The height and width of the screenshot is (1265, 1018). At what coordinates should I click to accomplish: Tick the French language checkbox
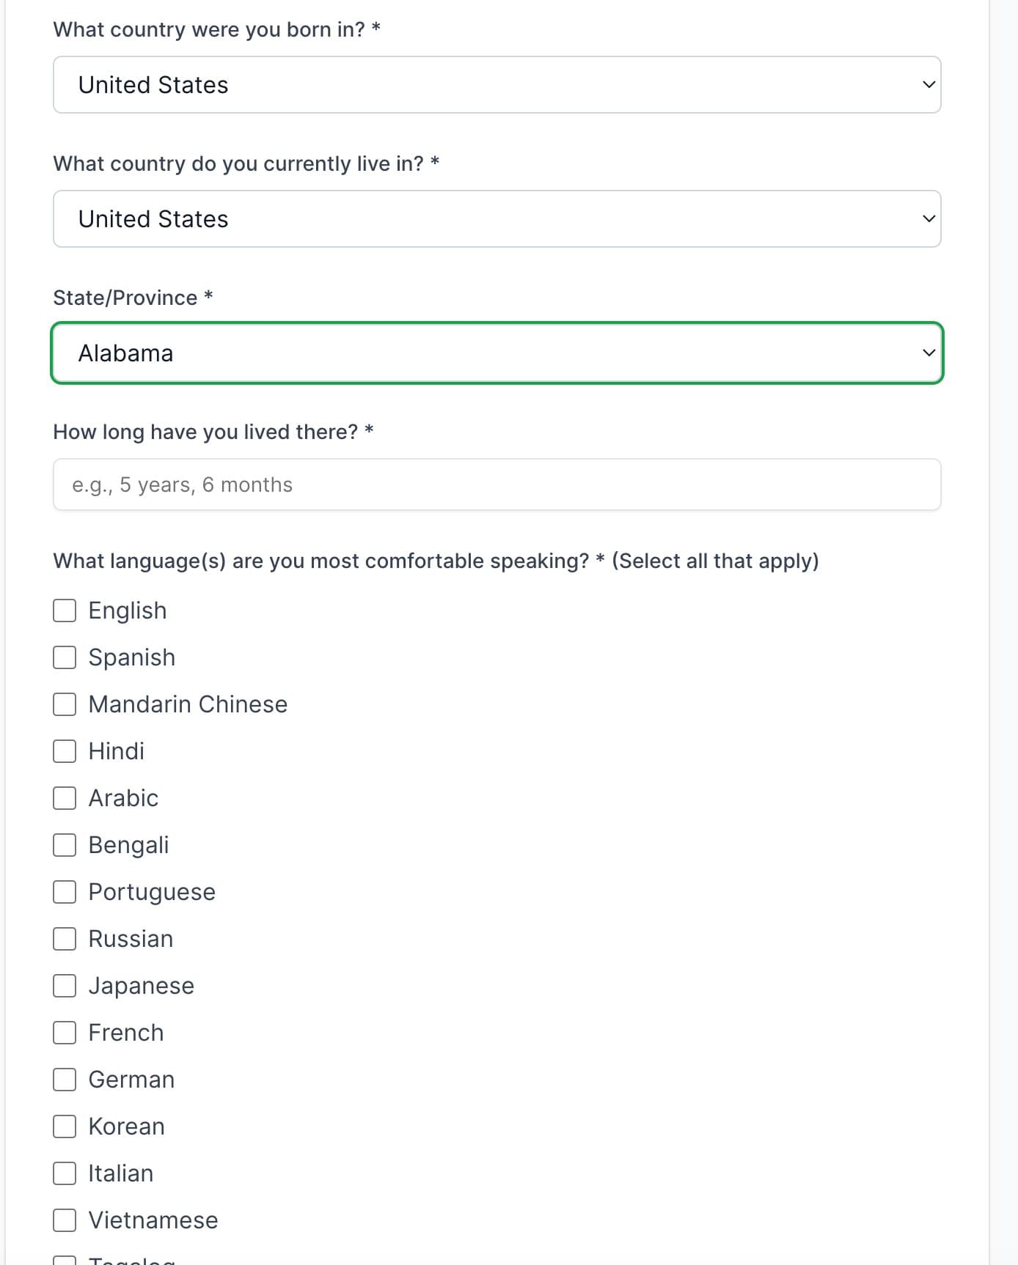click(65, 1033)
